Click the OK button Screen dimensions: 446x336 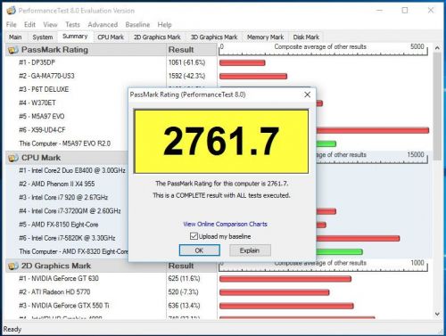(200, 250)
